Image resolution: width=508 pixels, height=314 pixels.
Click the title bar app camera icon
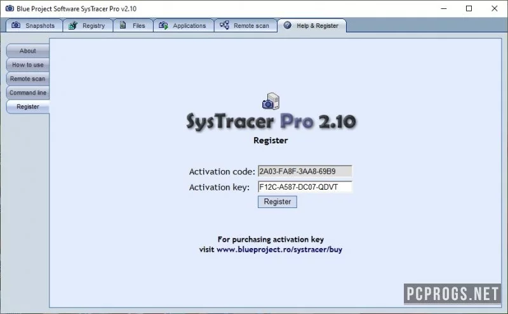pos(10,8)
